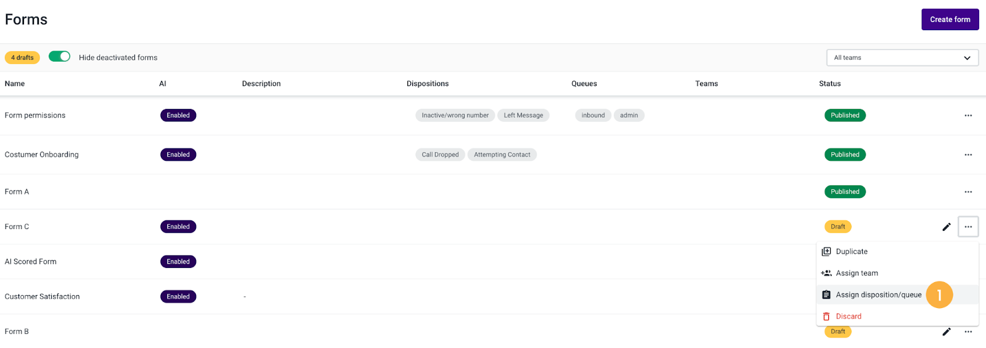Open the AI Scored Form entry
Image resolution: width=986 pixels, height=348 pixels.
pyautogui.click(x=31, y=262)
